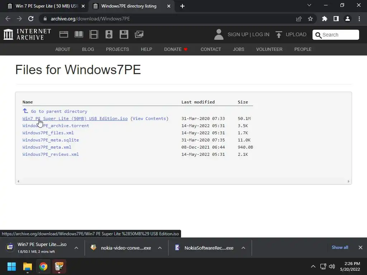Open the CONTACT menu item

coord(211,49)
